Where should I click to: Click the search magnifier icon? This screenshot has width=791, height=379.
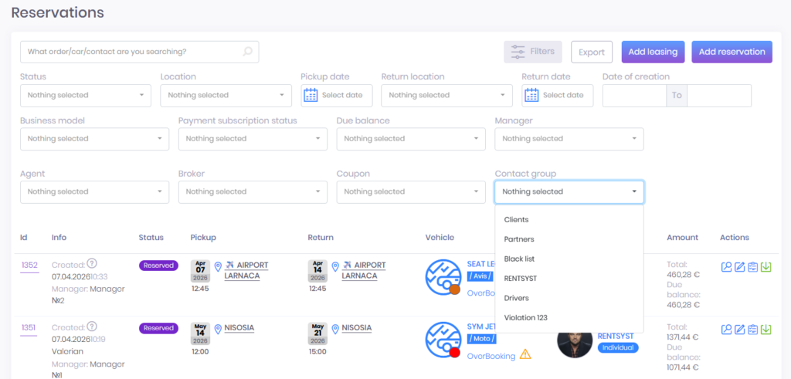(x=247, y=52)
